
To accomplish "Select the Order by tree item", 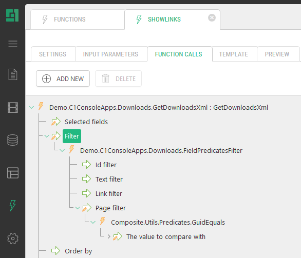I will pyautogui.click(x=78, y=251).
